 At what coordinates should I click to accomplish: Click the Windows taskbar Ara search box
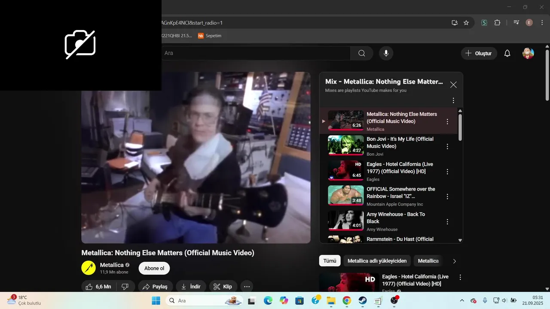tap(204, 300)
